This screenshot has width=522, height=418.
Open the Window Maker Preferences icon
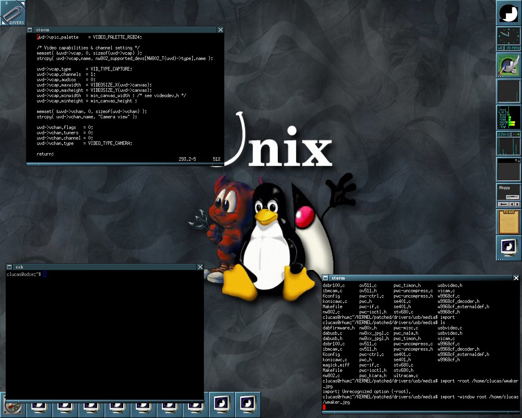click(x=509, y=65)
